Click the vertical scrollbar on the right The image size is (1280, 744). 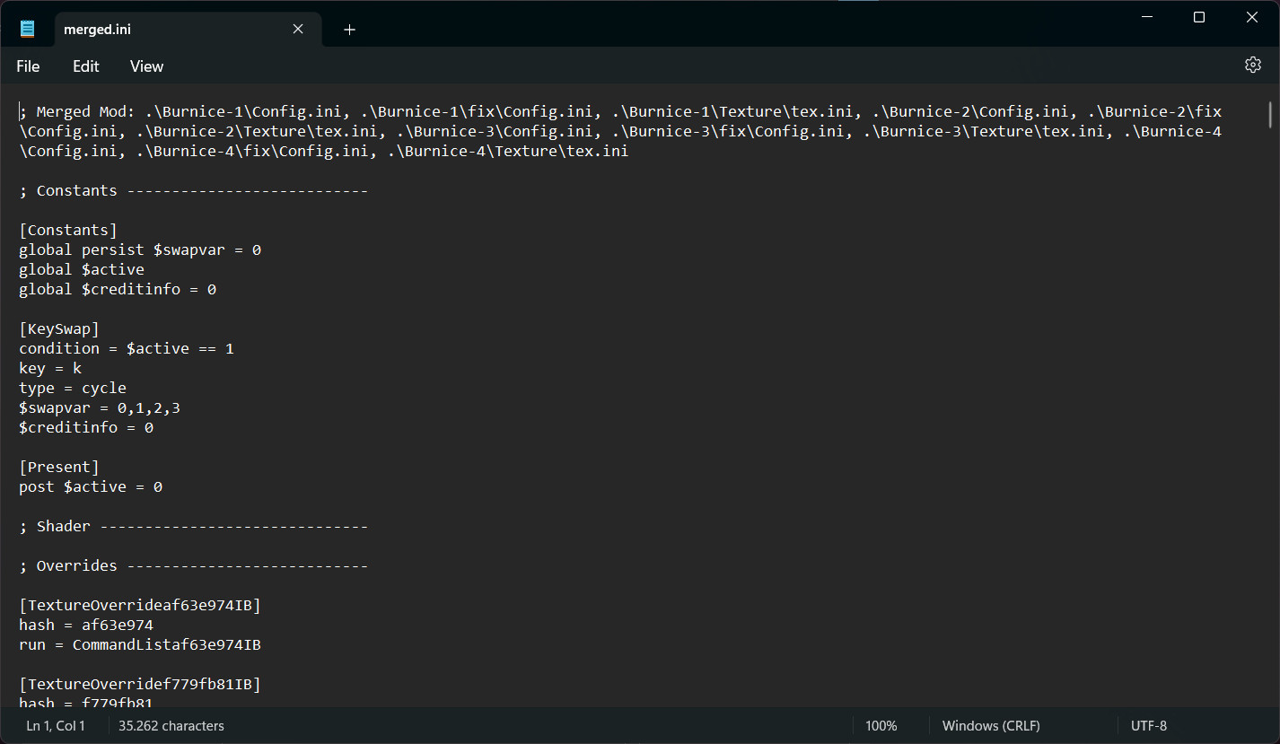pyautogui.click(x=1270, y=115)
